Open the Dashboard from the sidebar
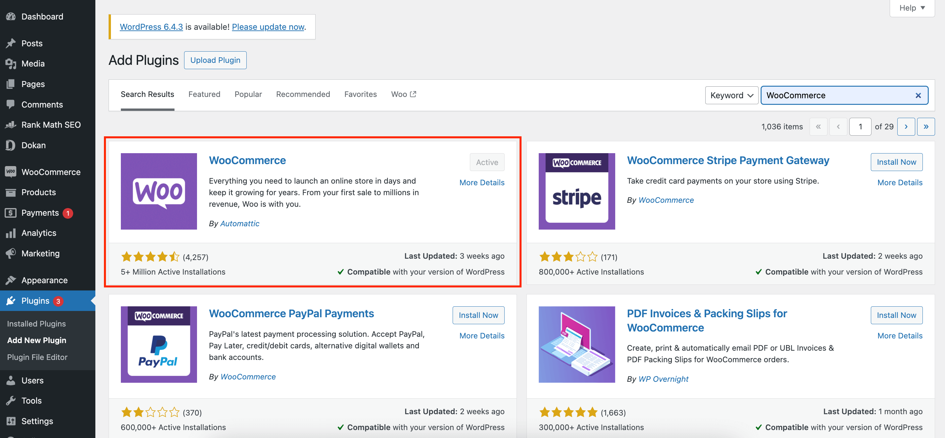The image size is (945, 438). (x=41, y=16)
